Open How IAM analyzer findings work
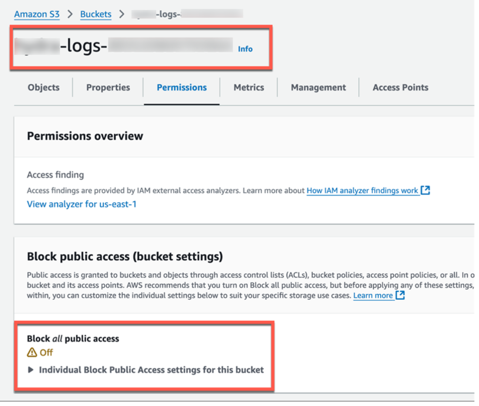 pos(363,190)
